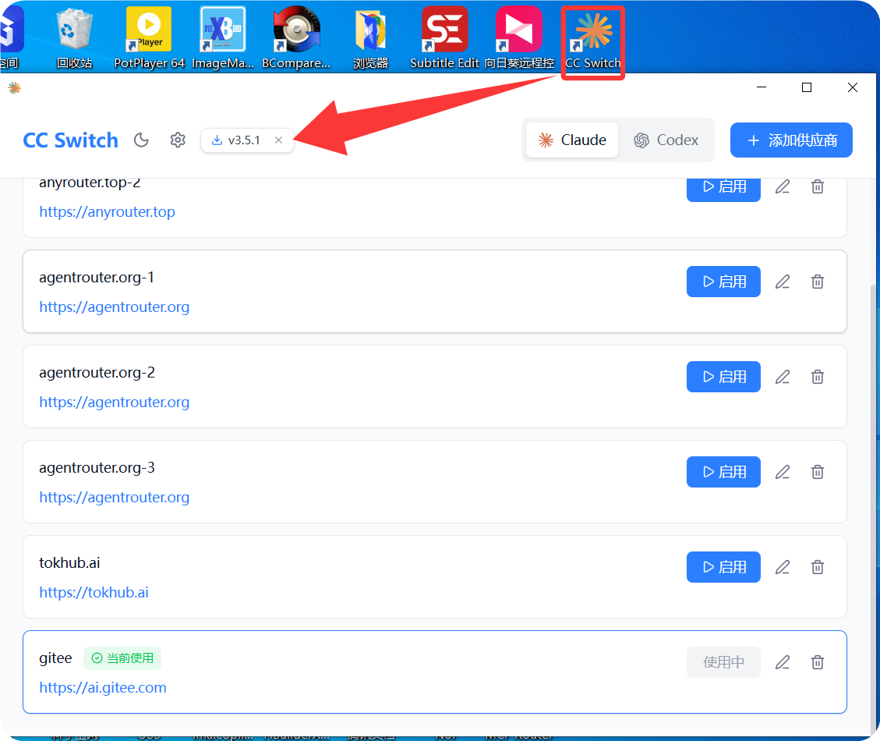The image size is (880, 741).
Task: Delete the gitee provider
Action: pos(818,662)
